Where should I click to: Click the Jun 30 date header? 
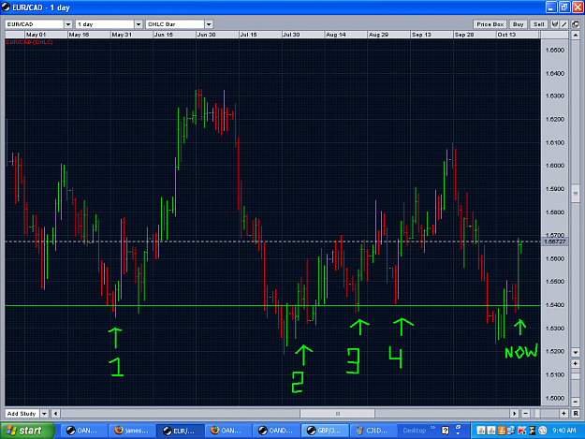tap(206, 35)
